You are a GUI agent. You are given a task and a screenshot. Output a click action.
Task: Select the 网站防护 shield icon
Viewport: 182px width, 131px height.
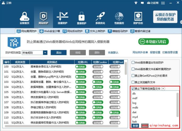43,18
